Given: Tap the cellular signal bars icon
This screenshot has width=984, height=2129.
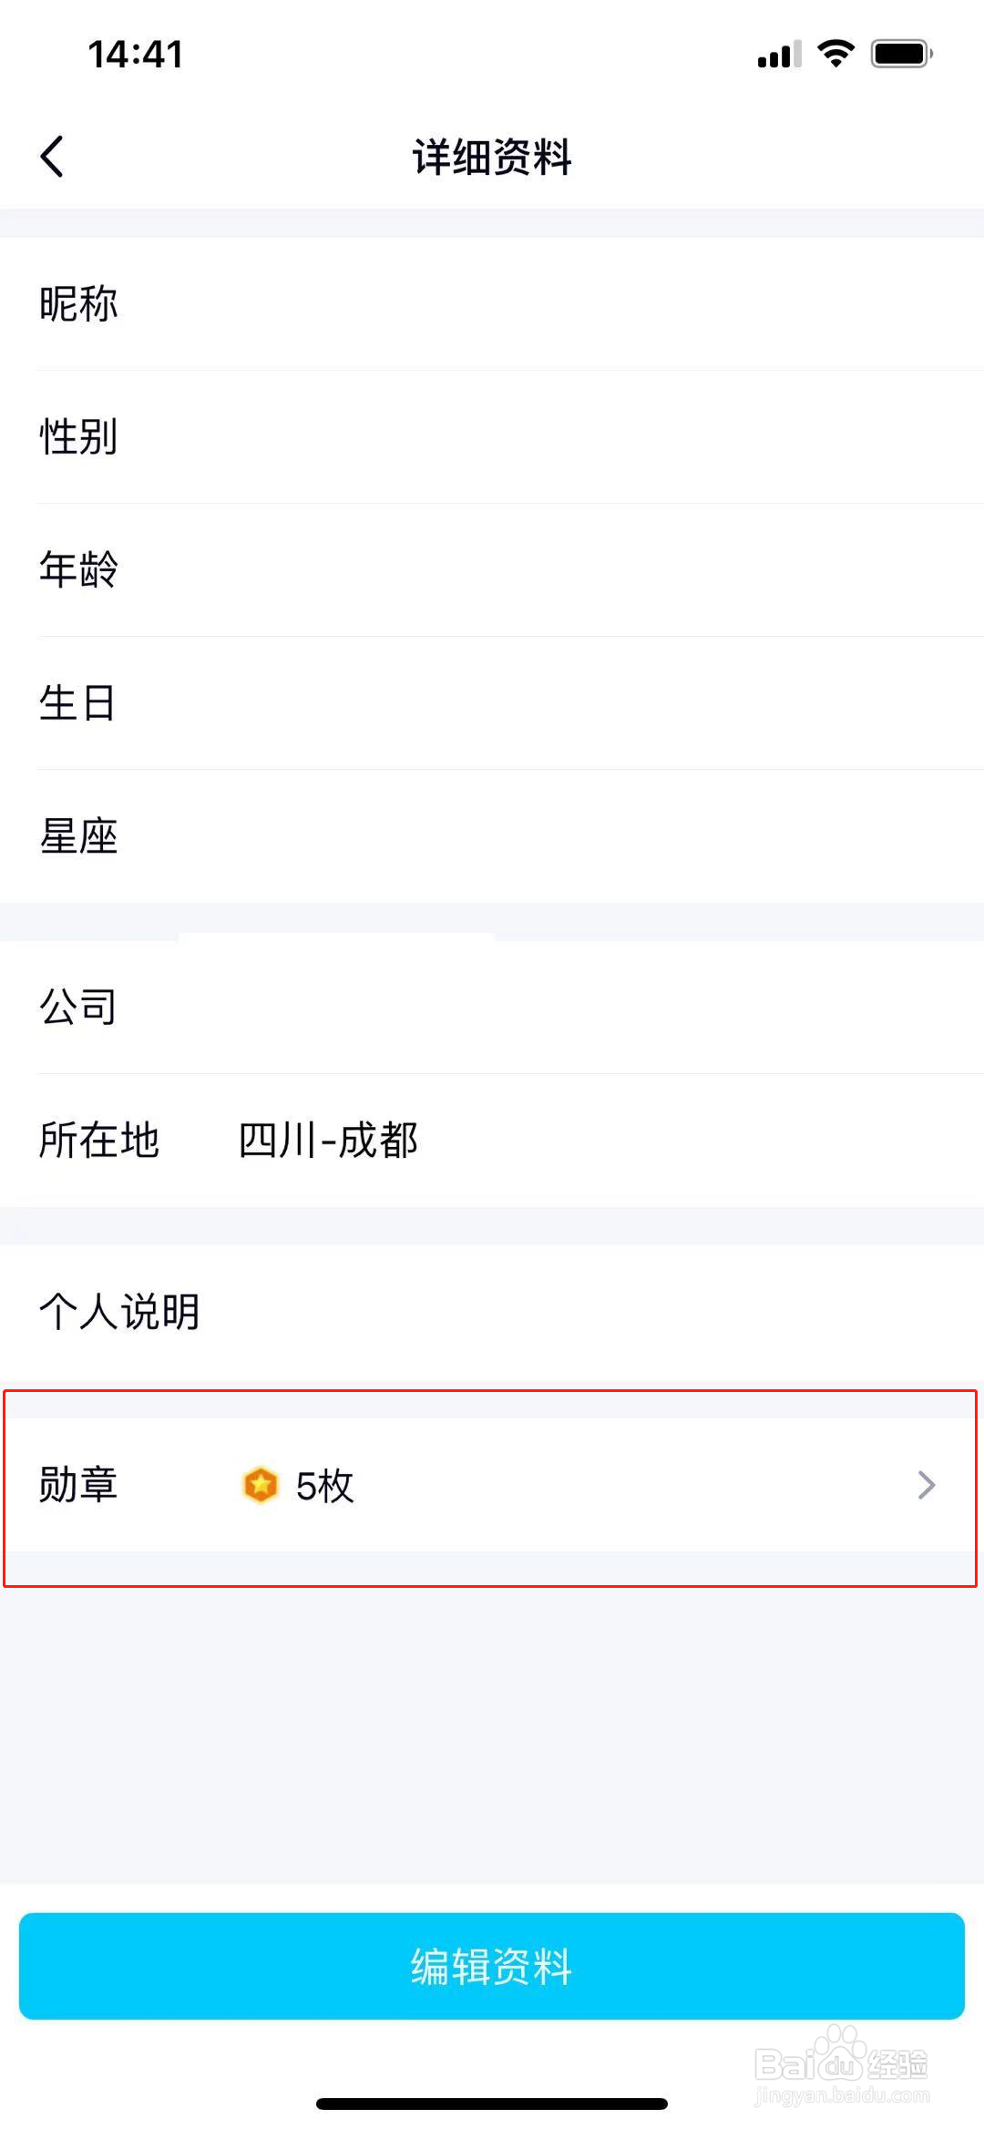Looking at the screenshot, I should tap(779, 55).
